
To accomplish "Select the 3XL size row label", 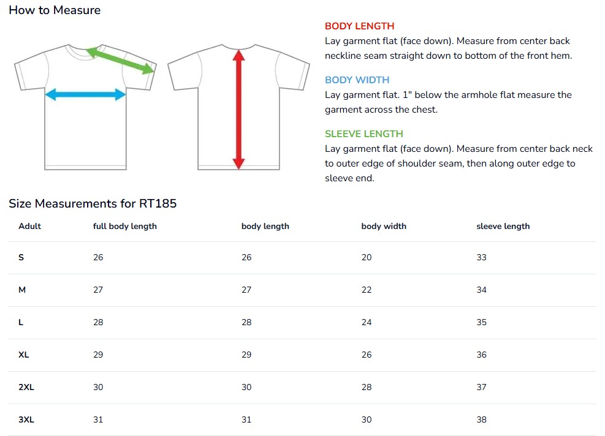I will [x=26, y=420].
